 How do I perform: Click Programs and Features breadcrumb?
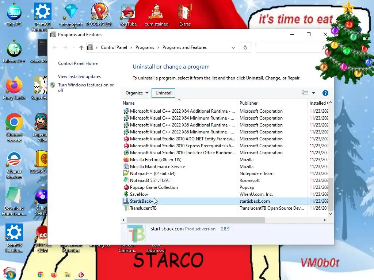coord(184,47)
